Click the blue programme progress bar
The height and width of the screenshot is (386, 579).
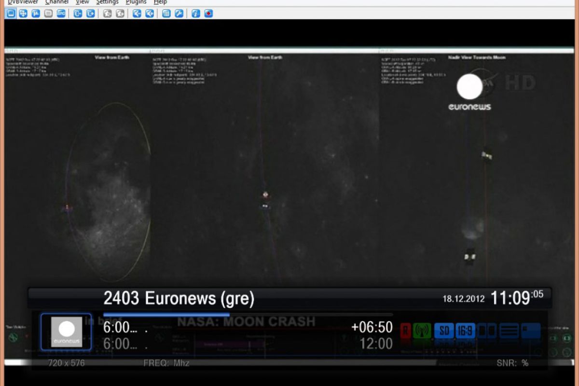coord(166,315)
